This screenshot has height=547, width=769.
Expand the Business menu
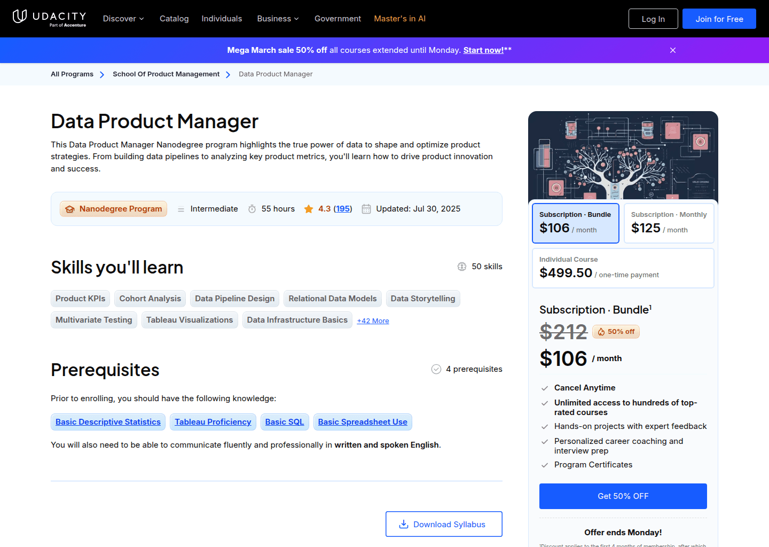(278, 19)
